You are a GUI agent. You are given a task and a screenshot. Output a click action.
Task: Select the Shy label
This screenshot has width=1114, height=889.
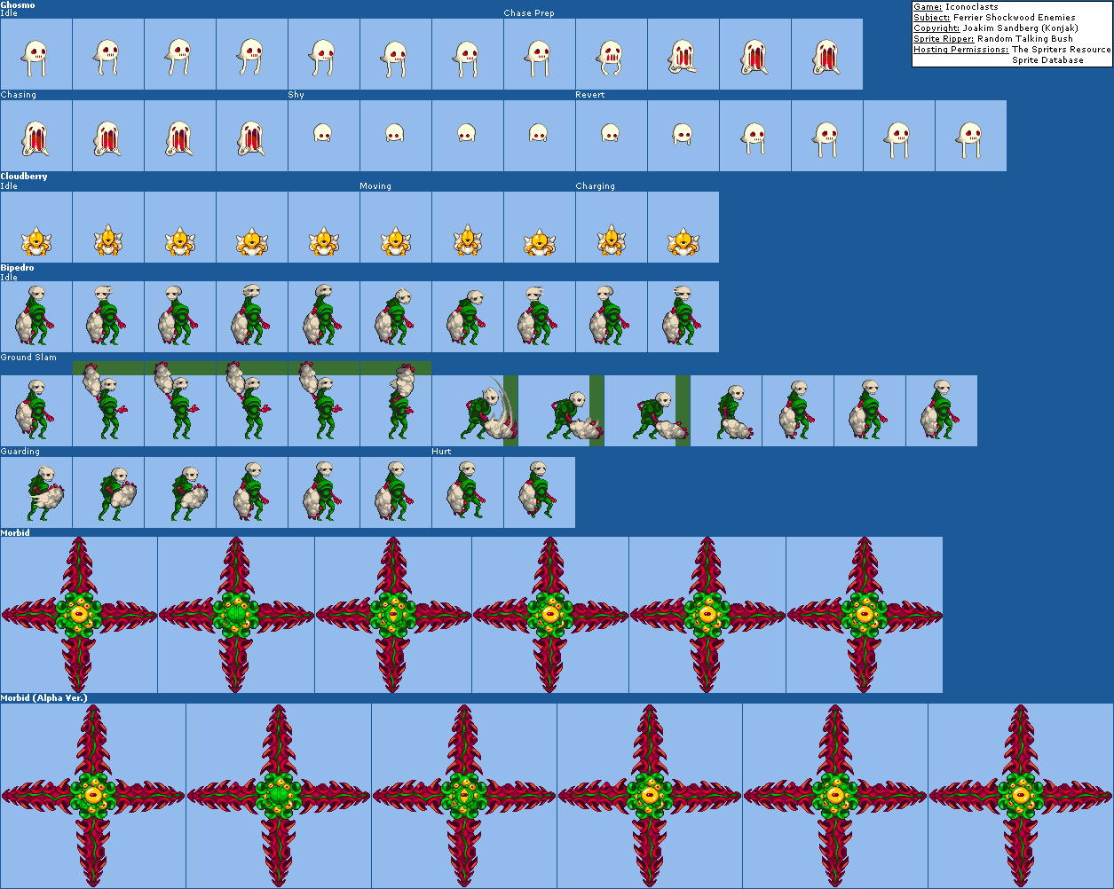296,95
